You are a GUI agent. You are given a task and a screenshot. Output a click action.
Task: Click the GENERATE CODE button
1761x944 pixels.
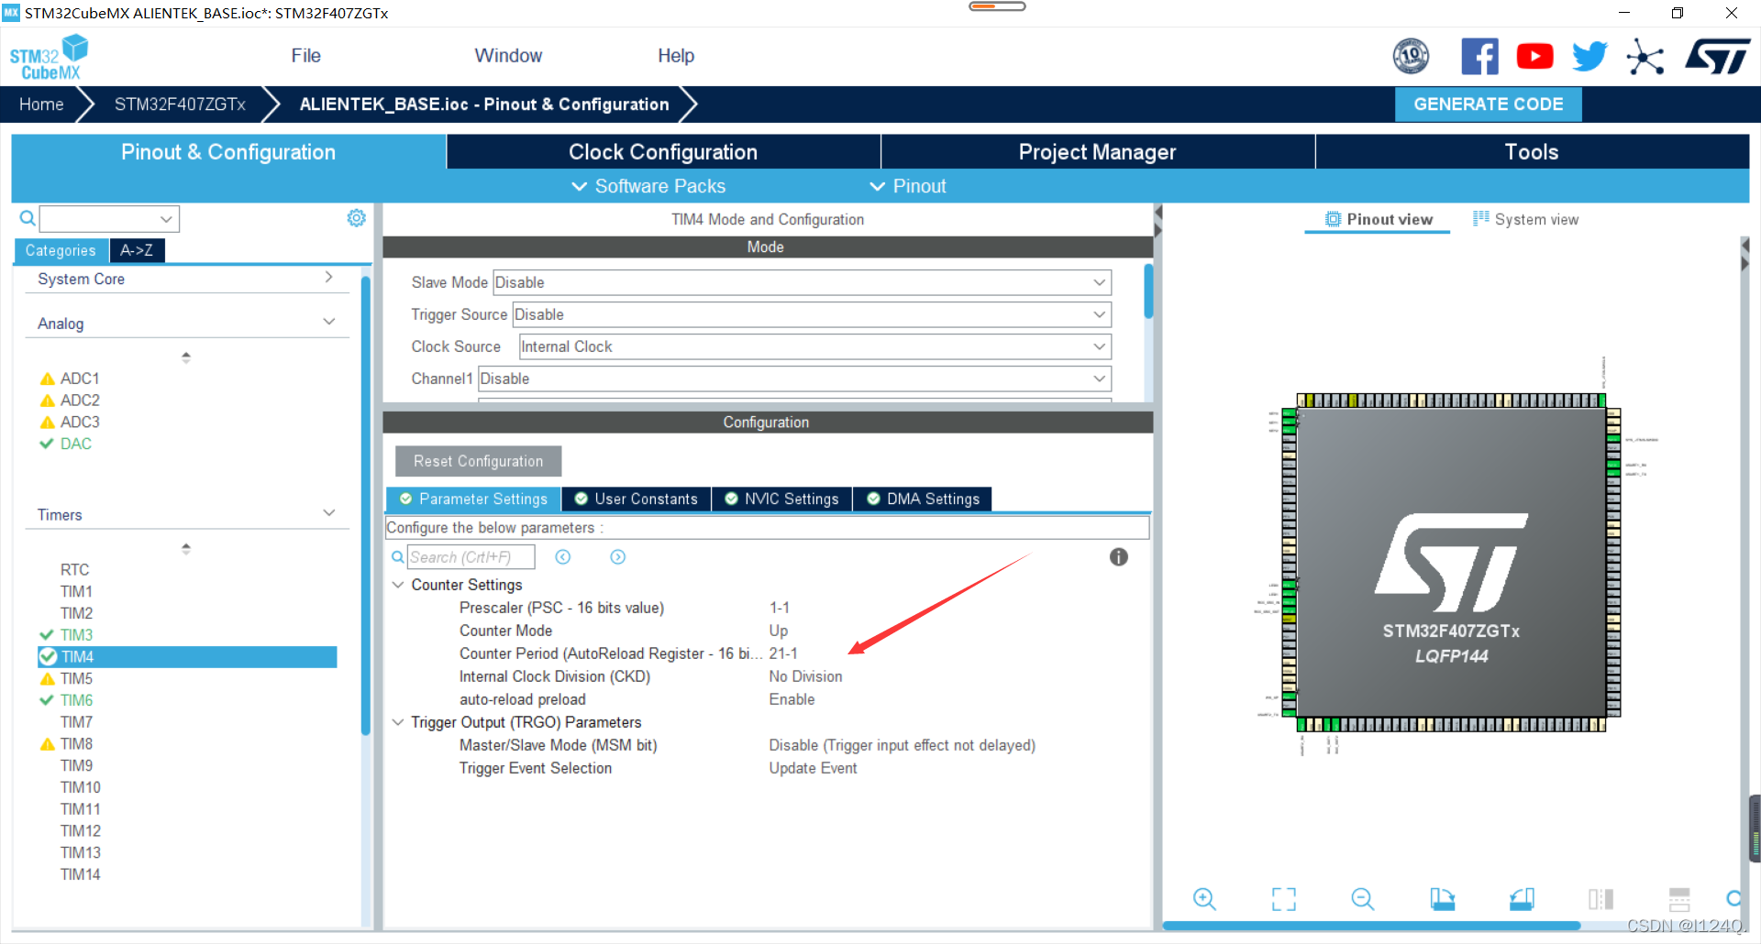click(1489, 104)
